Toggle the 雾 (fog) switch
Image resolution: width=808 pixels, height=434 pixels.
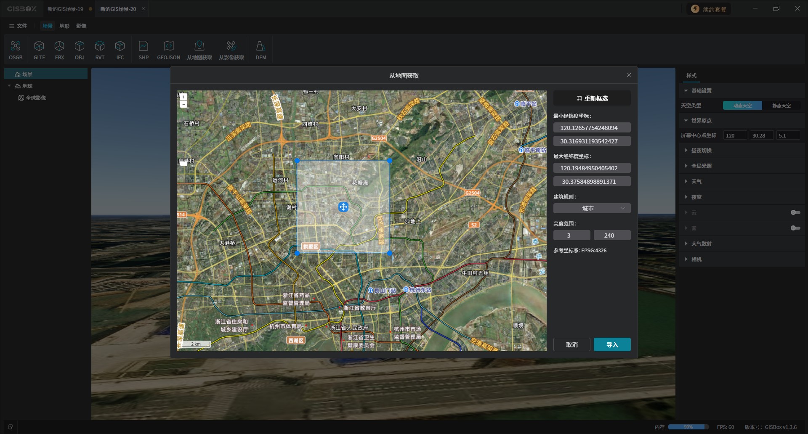click(x=795, y=228)
